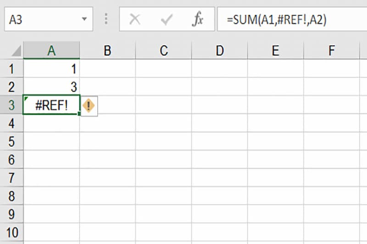Click cell A1 containing value 1
367x244 pixels.
pyautogui.click(x=51, y=69)
